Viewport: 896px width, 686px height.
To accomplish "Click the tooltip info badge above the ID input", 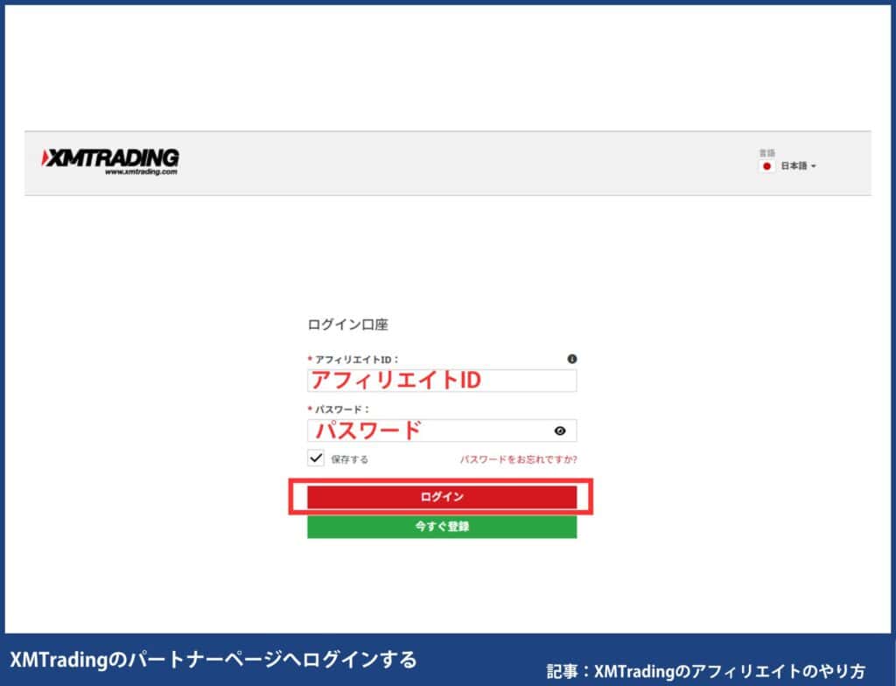I will (573, 359).
